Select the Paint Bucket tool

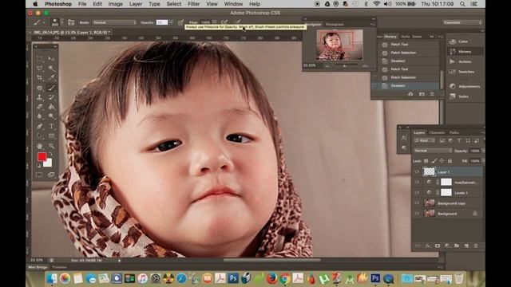pyautogui.click(x=51, y=106)
